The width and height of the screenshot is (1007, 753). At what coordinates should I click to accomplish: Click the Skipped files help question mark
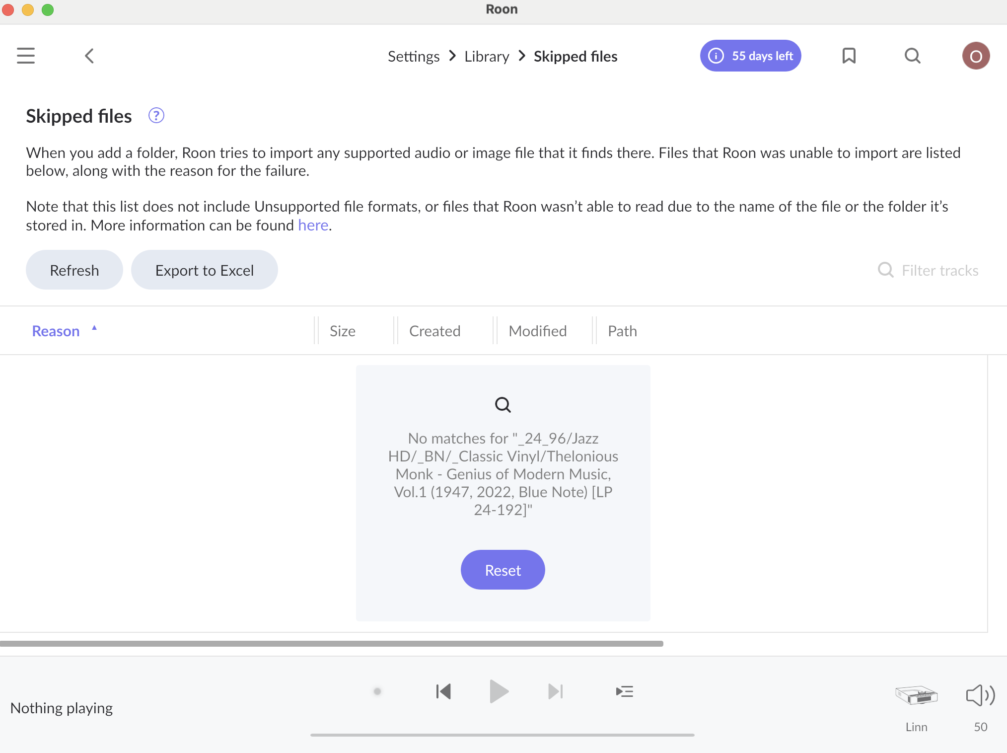pos(156,116)
